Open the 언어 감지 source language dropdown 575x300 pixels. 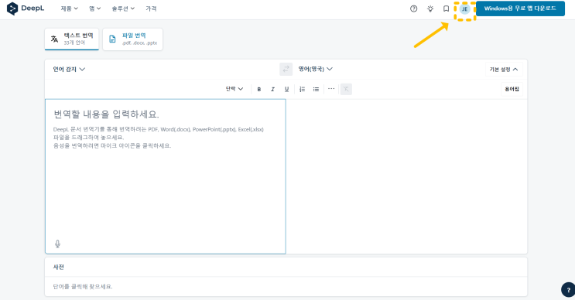point(69,70)
